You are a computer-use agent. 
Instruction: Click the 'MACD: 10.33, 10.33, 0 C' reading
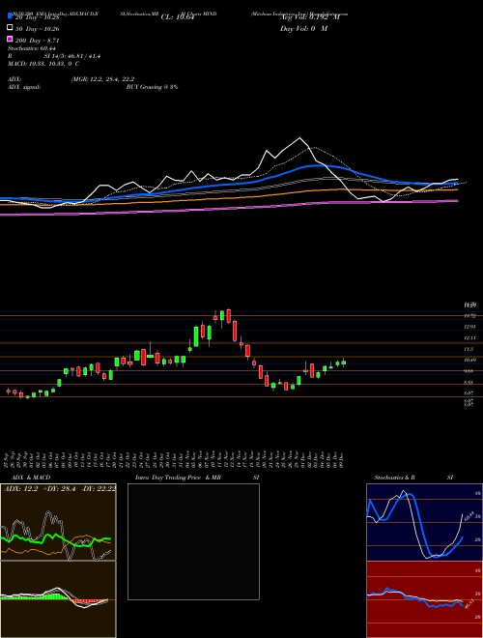[43, 64]
